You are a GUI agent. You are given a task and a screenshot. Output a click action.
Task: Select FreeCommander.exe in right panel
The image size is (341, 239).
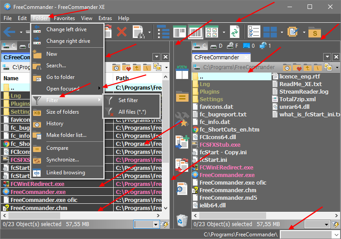pyautogui.click(x=227, y=175)
